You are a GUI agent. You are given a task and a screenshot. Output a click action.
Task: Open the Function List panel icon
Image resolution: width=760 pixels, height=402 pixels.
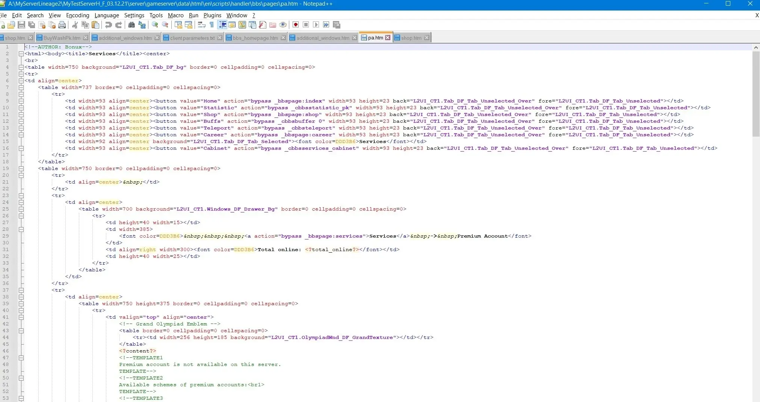tap(263, 25)
